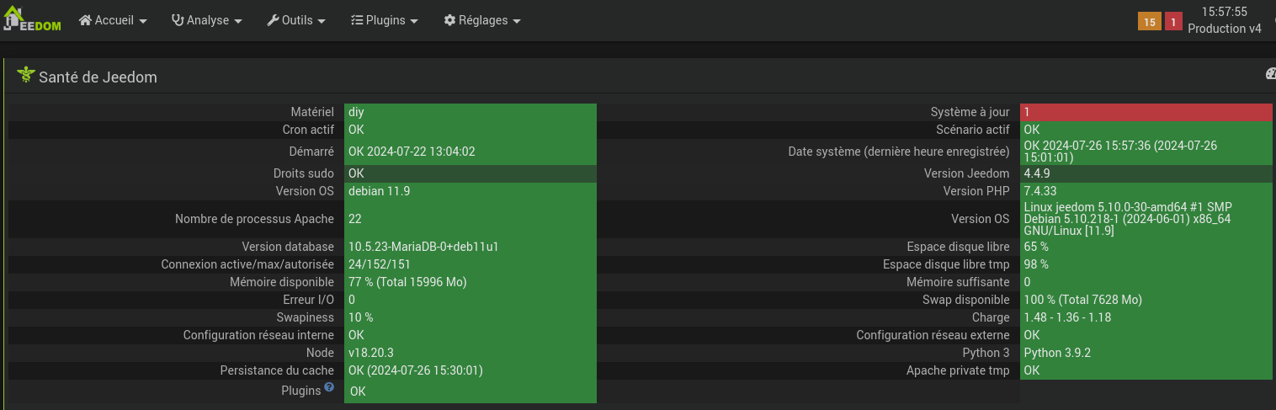Click the gauge icon right of the Santé header
This screenshot has width=1276, height=410.
(1270, 74)
